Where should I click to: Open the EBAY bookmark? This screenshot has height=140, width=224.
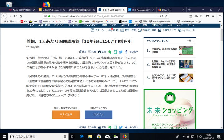click(33, 21)
